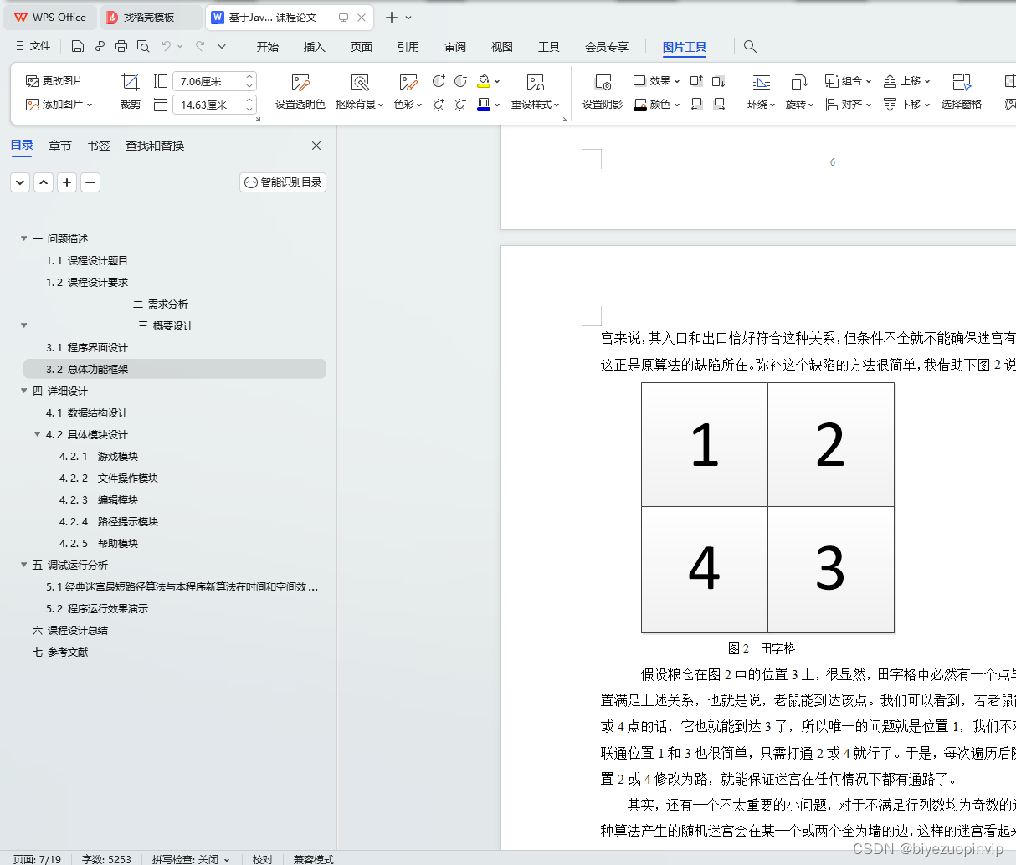
Task: Collapse the 四 详细设计 outline section
Action: click(x=23, y=391)
